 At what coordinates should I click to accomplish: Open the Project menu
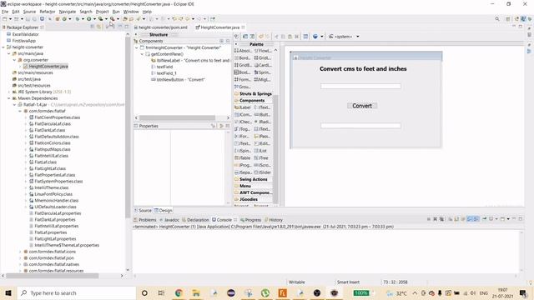coord(102,12)
